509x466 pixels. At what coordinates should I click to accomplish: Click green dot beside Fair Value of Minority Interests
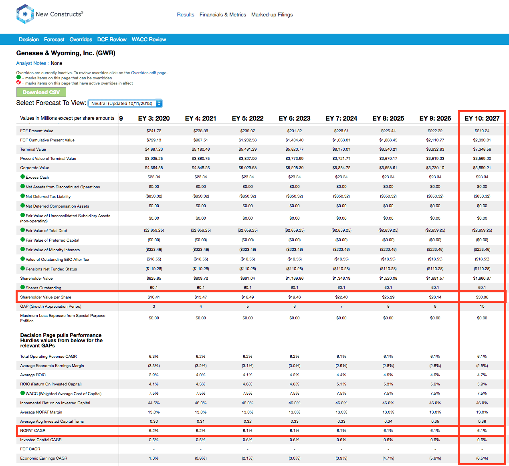point(23,249)
